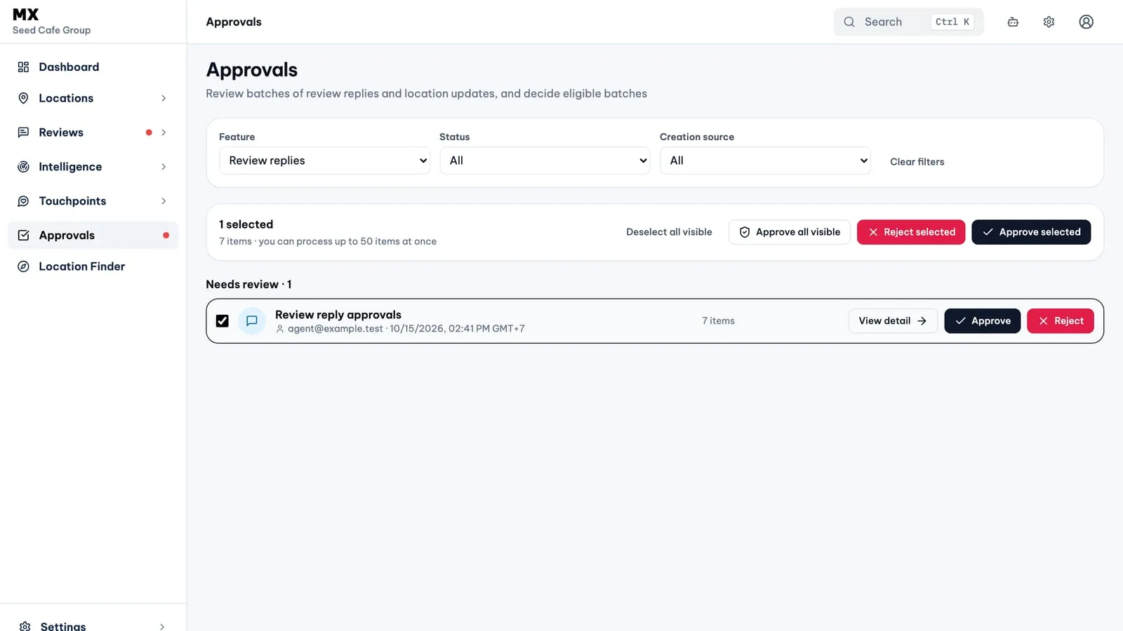The width and height of the screenshot is (1123, 631).
Task: Reject the Review reply approvals batch
Action: (1061, 321)
